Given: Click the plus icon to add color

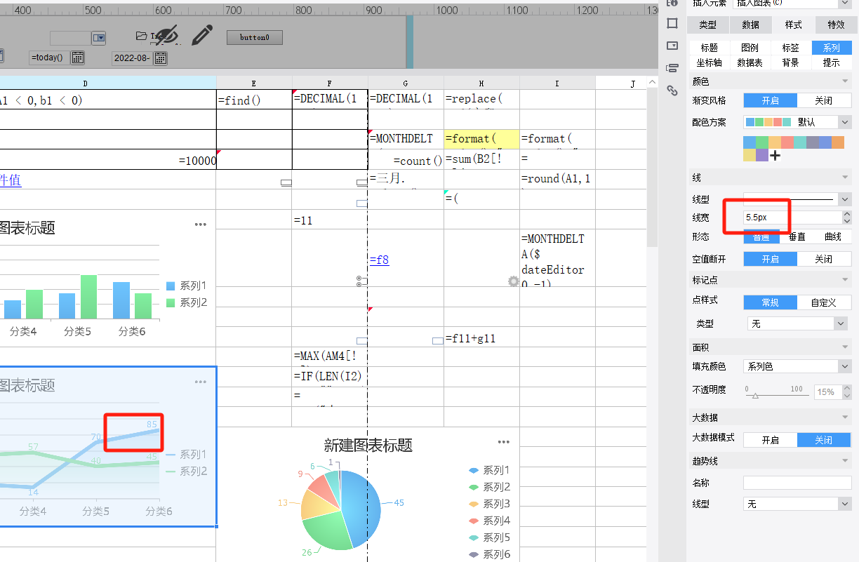Looking at the screenshot, I should 775,155.
